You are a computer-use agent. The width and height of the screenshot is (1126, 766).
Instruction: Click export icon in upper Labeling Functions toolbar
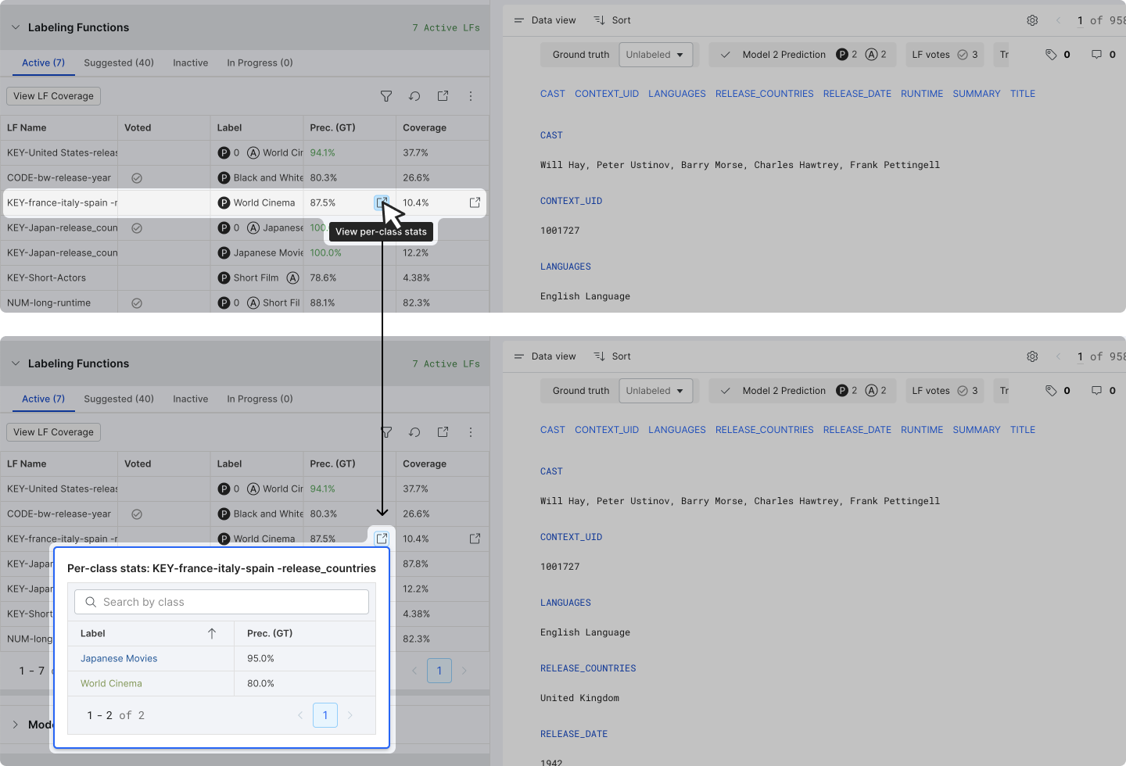pos(443,96)
